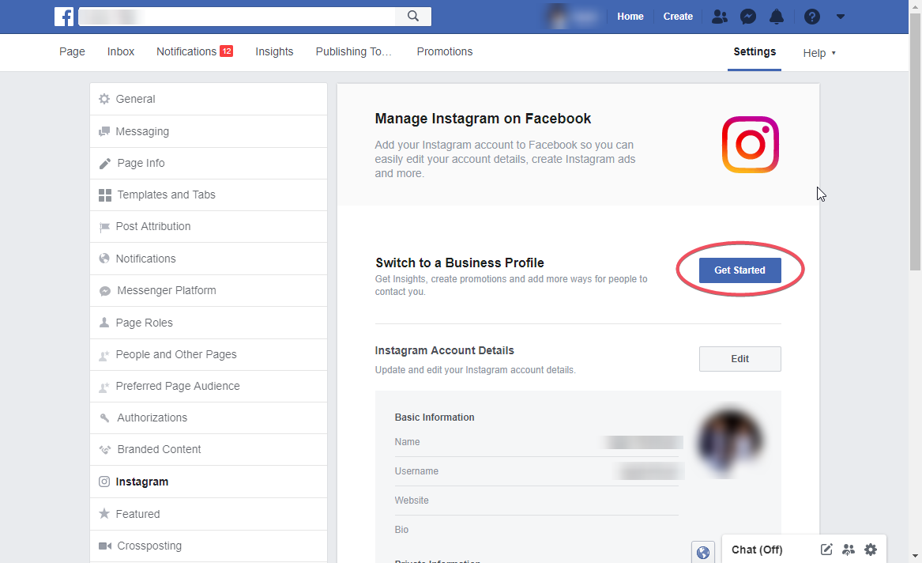Image resolution: width=922 pixels, height=563 pixels.
Task: Click the Branded Content handshake icon
Action: click(104, 449)
